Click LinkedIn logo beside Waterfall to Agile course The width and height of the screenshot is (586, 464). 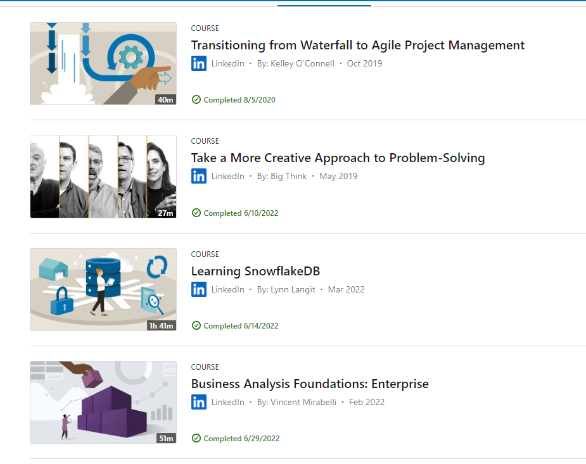click(x=199, y=63)
